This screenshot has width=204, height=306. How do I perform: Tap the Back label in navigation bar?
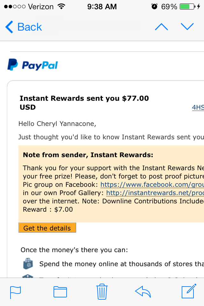point(30,27)
